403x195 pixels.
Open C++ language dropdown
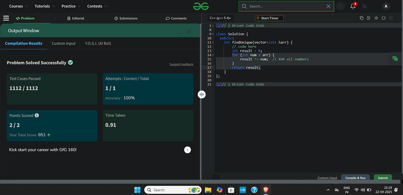click(220, 18)
